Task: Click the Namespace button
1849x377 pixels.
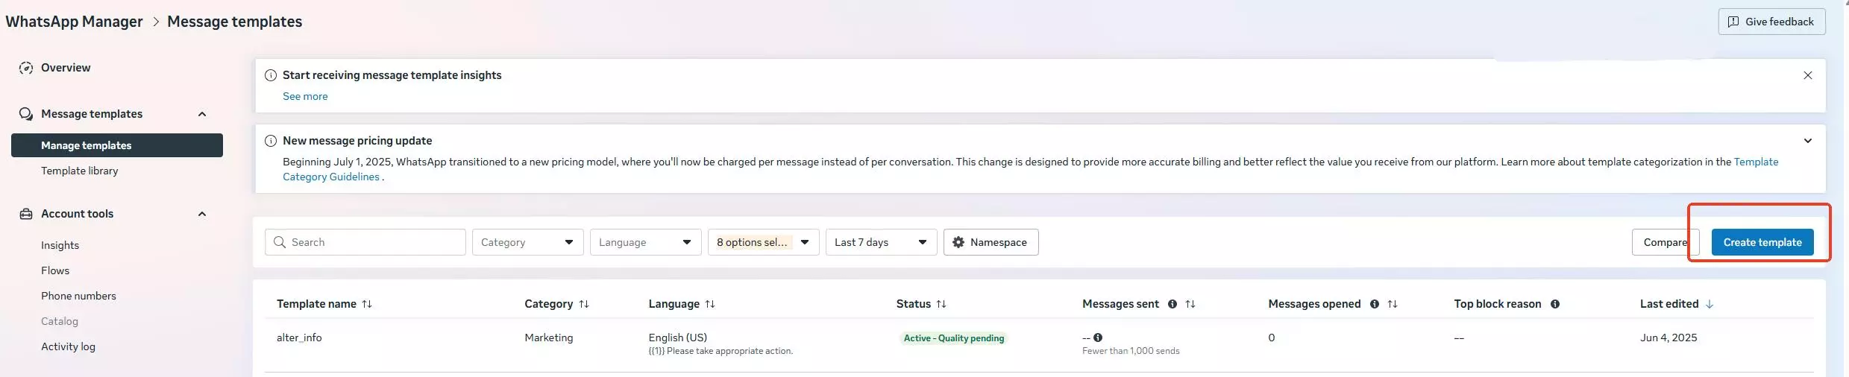Action: [991, 242]
